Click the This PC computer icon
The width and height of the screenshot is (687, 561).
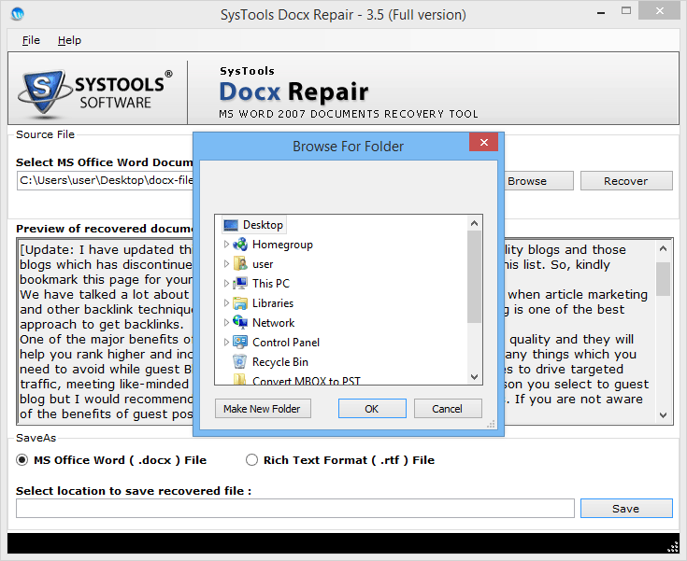coord(240,283)
